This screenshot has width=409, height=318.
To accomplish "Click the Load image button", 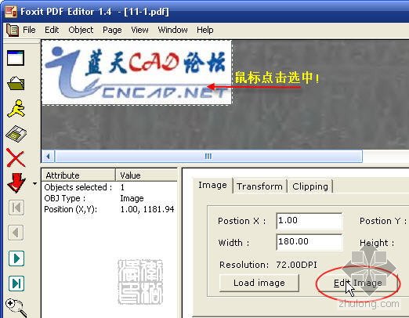I will [259, 283].
